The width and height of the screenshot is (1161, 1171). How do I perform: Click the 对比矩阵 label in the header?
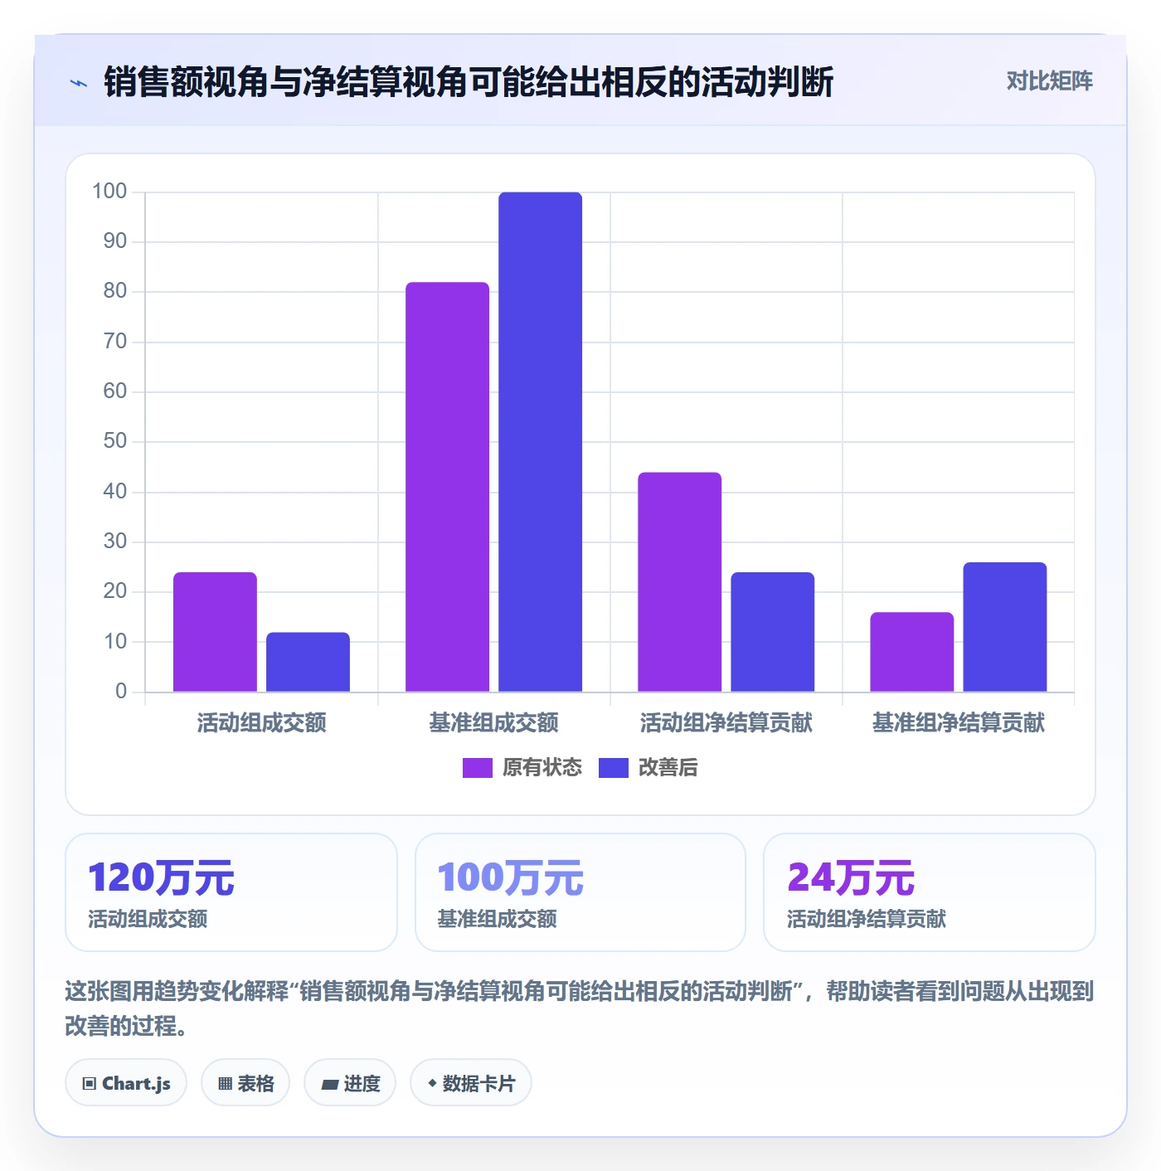tap(1049, 81)
